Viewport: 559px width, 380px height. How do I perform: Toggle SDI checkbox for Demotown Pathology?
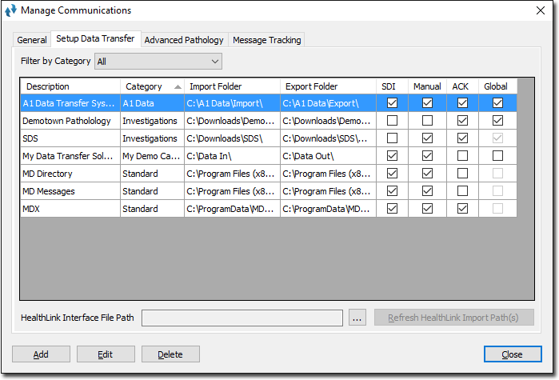392,121
